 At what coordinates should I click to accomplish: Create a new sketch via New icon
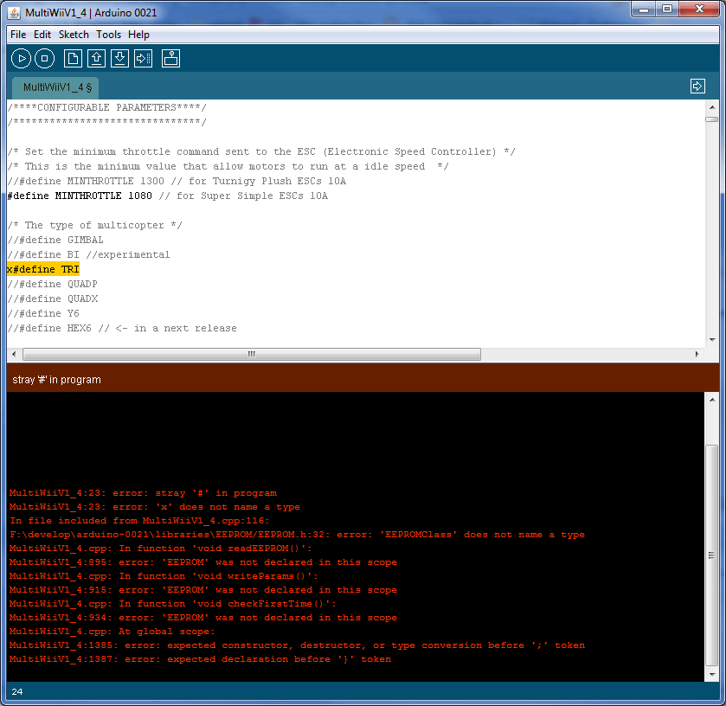pyautogui.click(x=74, y=59)
